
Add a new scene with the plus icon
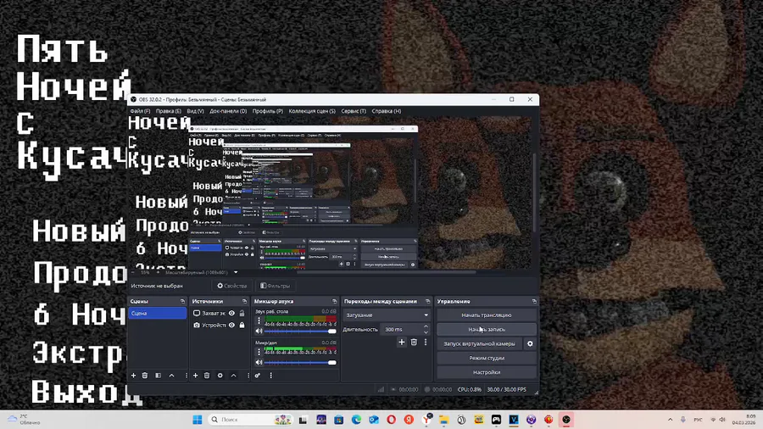[133, 376]
